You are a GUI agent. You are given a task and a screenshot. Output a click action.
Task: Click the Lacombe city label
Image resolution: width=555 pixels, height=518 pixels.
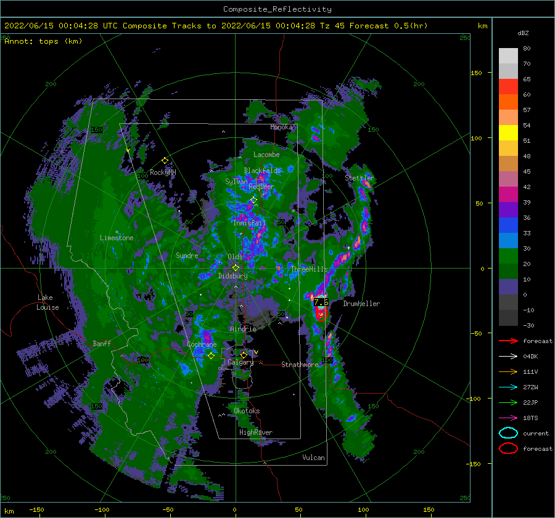(x=266, y=155)
